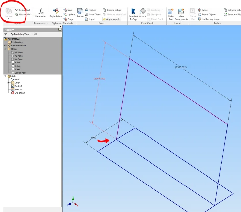
Task: Click the iMate tool
Action: tap(203, 10)
